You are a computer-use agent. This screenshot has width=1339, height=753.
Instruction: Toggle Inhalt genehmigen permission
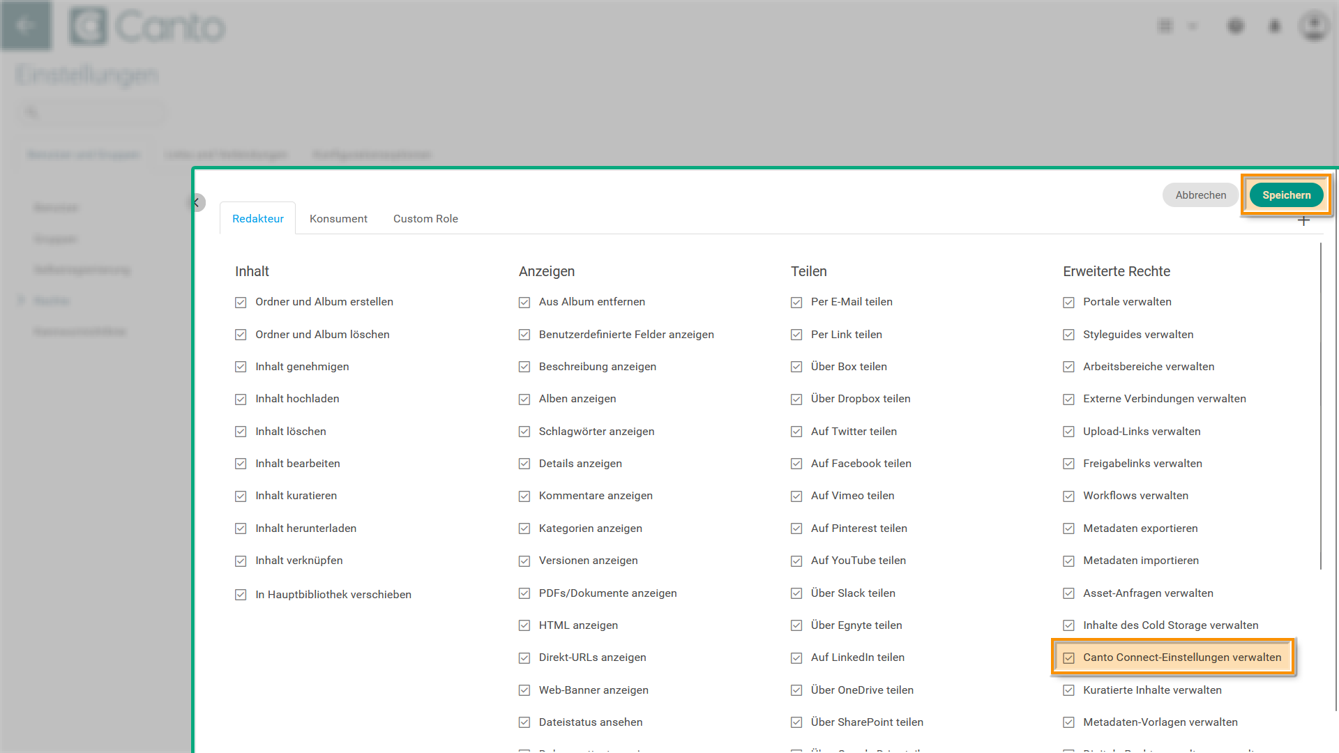click(241, 367)
